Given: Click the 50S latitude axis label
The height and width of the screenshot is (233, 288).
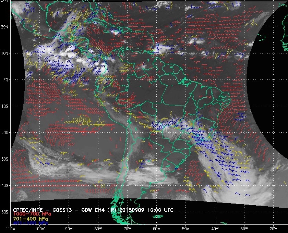Looking at the screenshot, I should (4, 212).
